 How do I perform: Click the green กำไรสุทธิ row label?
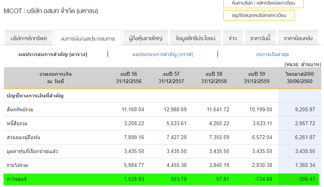coord(17,179)
